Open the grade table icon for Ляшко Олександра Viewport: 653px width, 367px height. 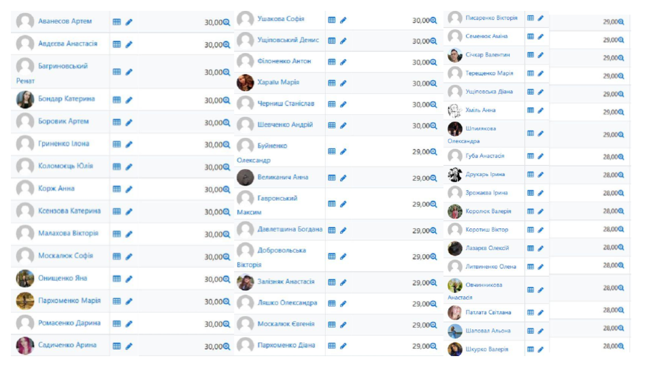click(x=332, y=304)
